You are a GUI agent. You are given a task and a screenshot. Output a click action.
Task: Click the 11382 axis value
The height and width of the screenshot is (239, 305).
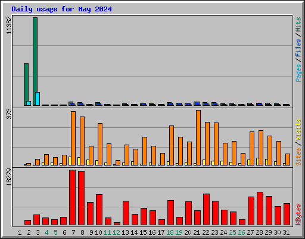(9, 25)
